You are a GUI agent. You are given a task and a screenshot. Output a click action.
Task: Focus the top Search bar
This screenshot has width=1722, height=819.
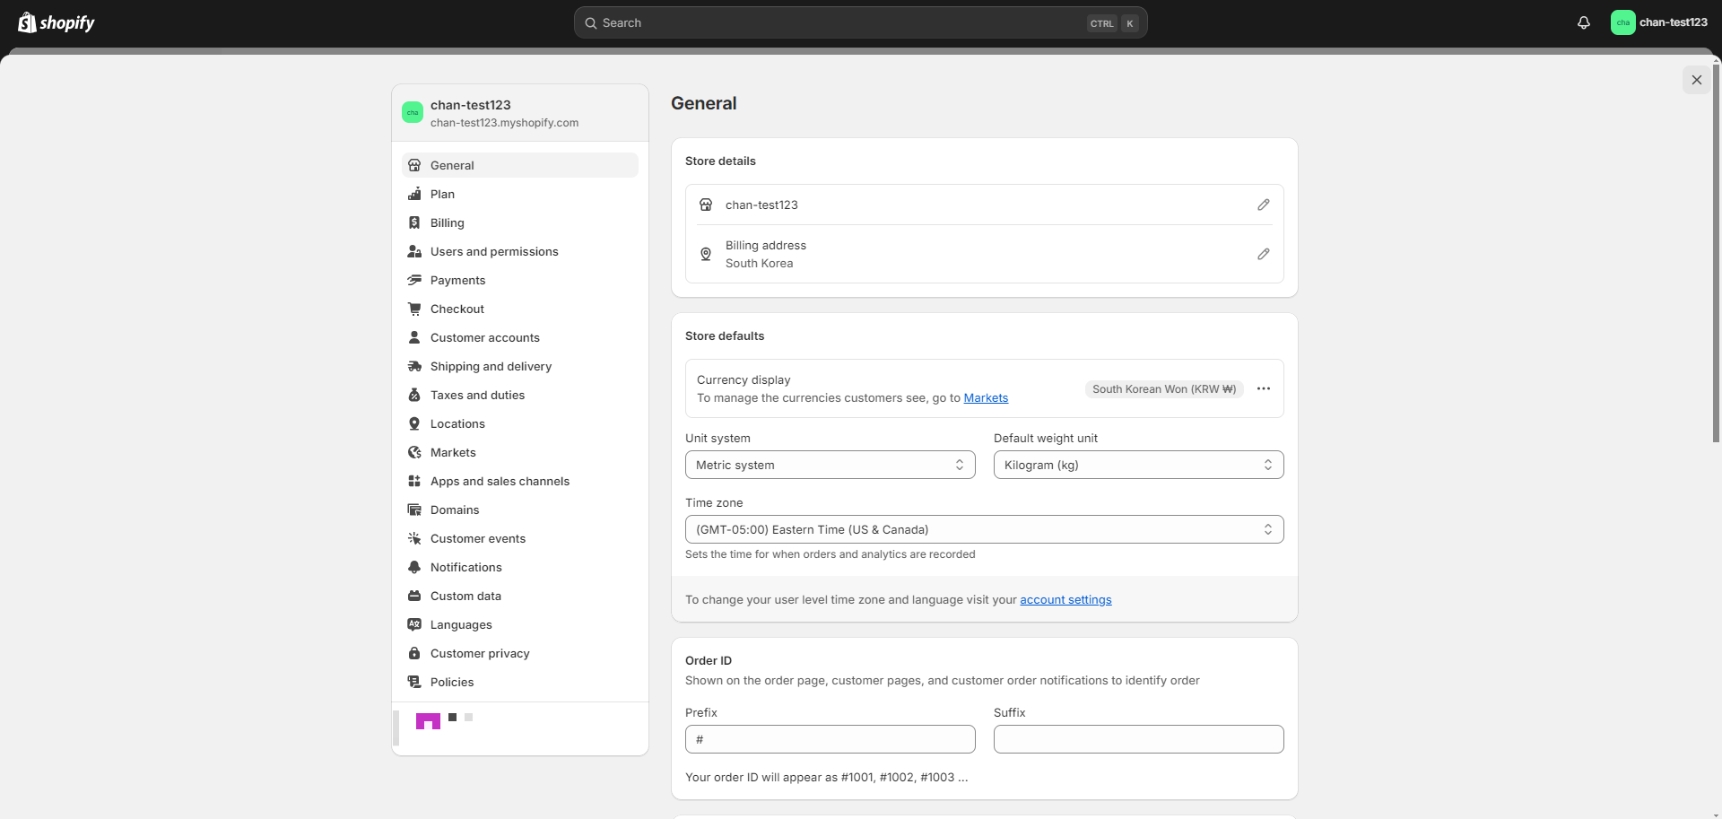[x=860, y=22]
